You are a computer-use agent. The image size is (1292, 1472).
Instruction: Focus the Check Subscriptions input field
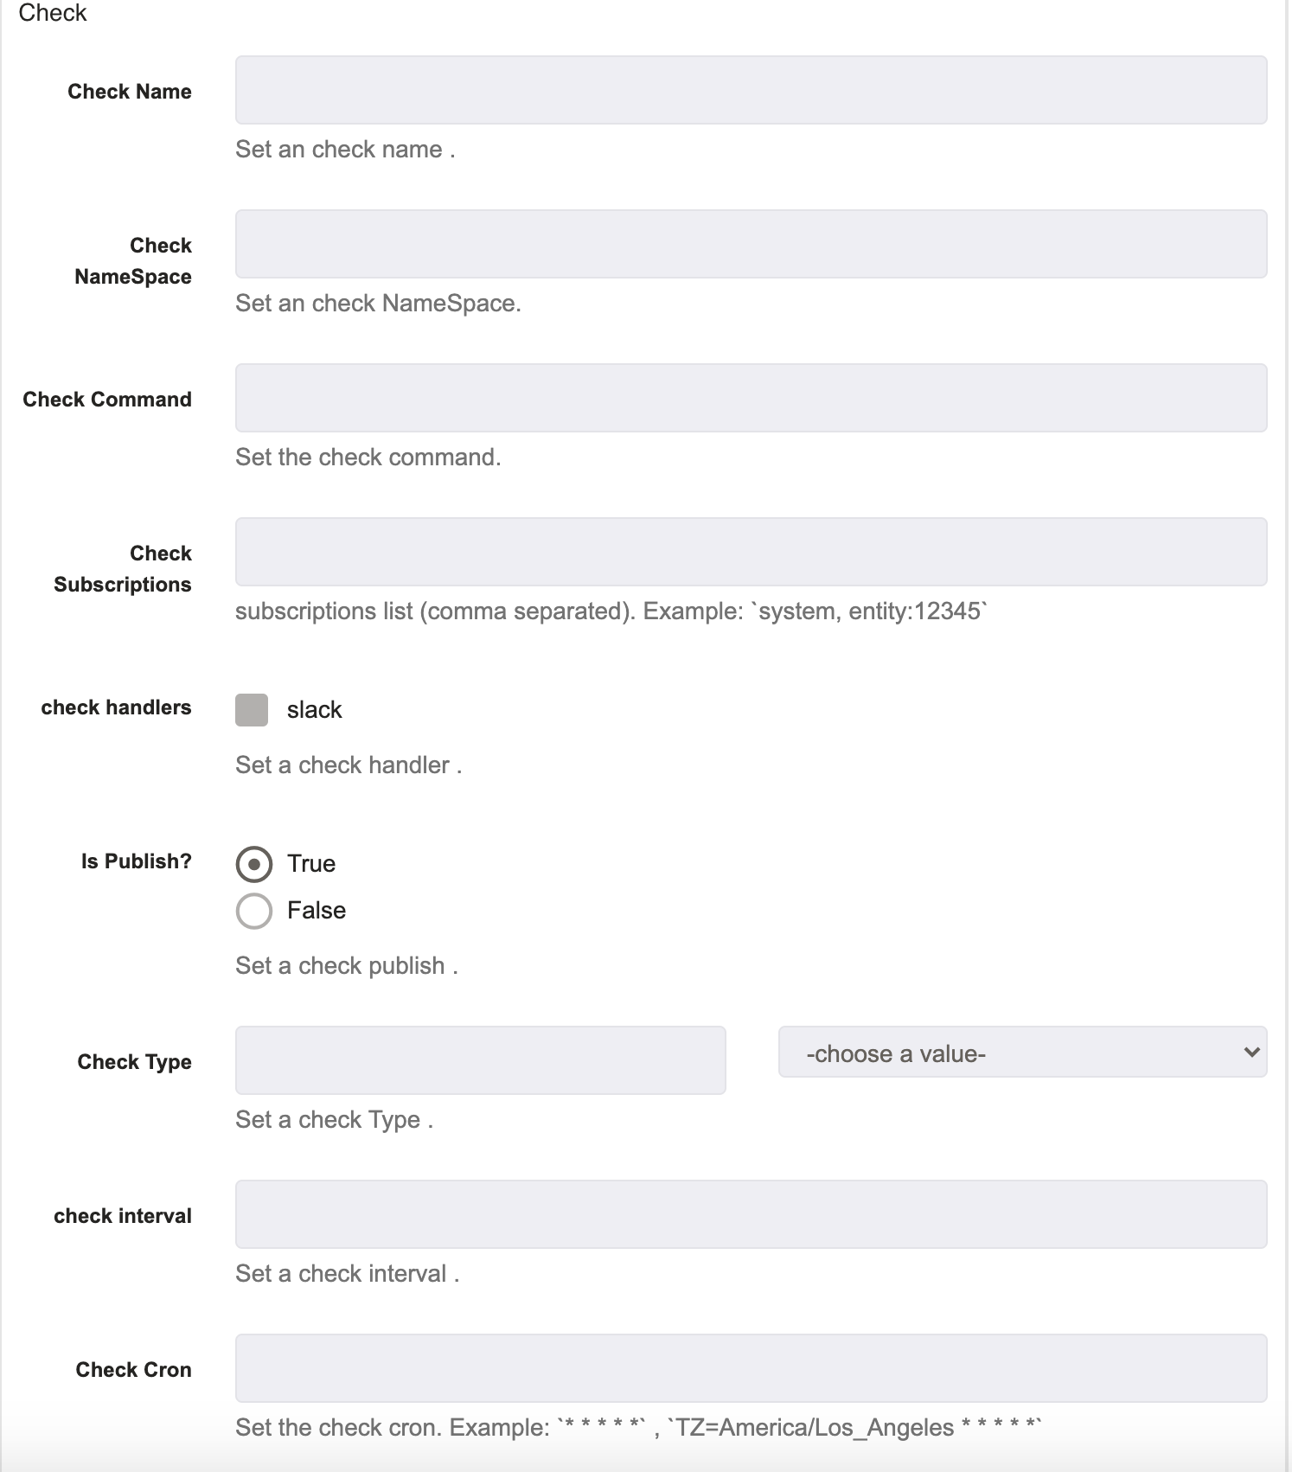[751, 552]
